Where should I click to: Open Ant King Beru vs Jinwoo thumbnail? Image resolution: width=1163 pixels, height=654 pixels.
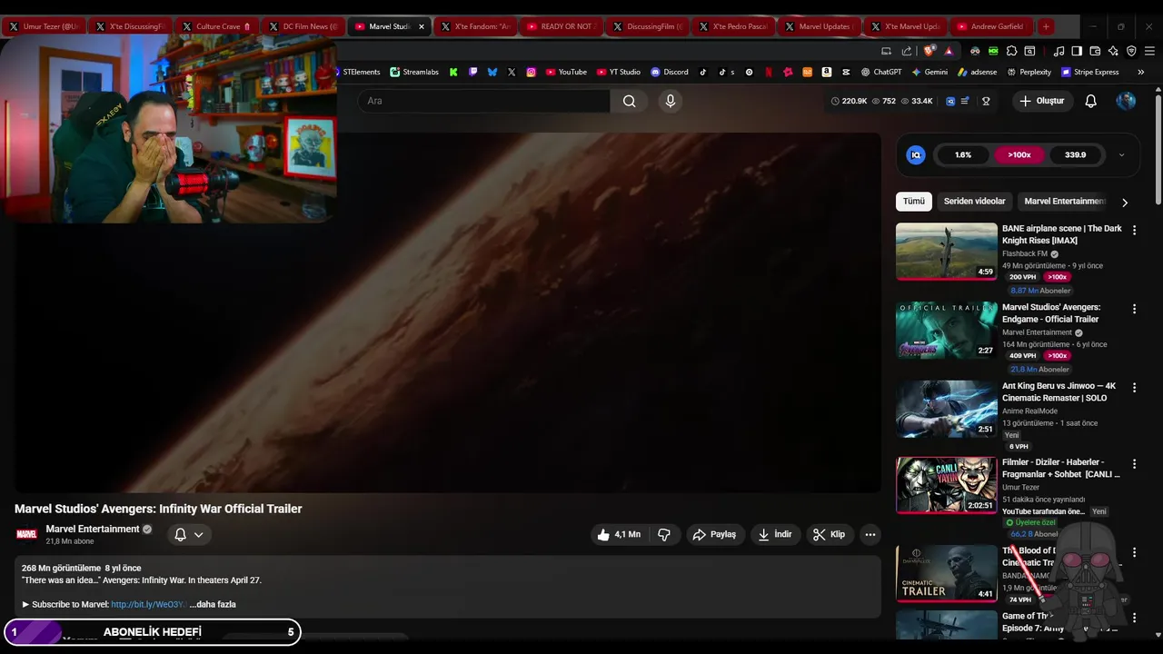click(x=946, y=409)
